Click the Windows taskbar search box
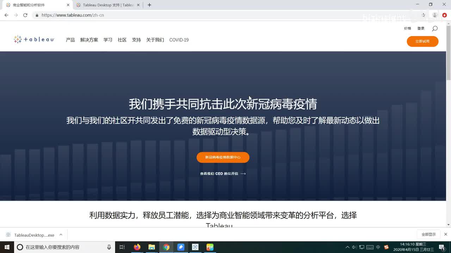 (x=64, y=247)
